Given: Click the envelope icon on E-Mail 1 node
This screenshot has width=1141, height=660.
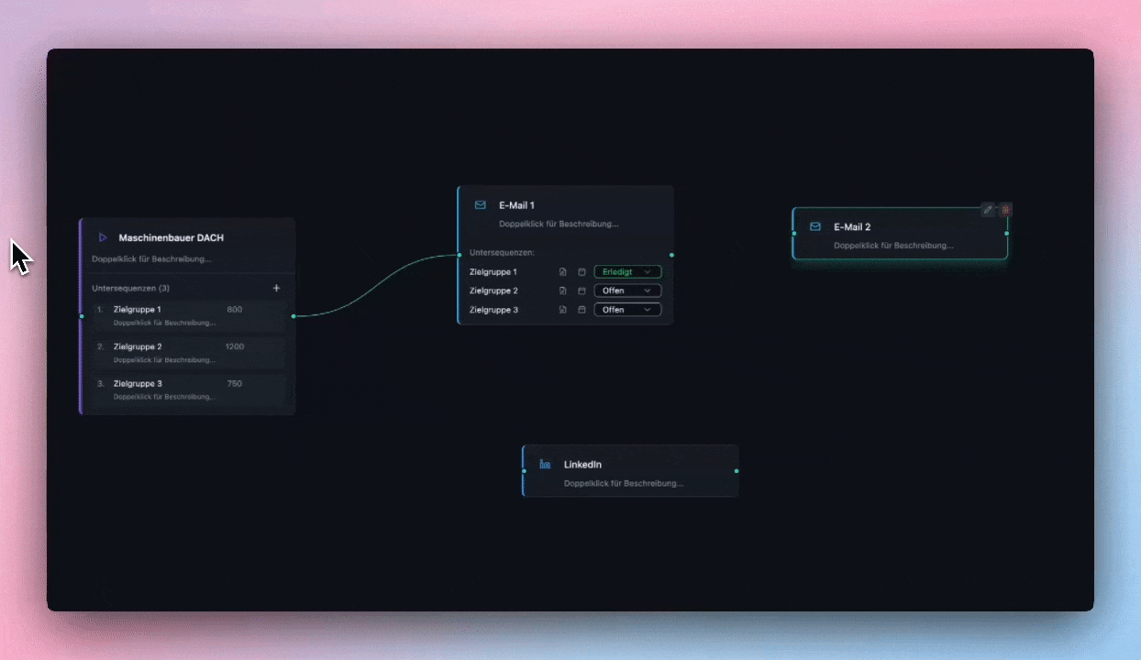Looking at the screenshot, I should point(480,205).
